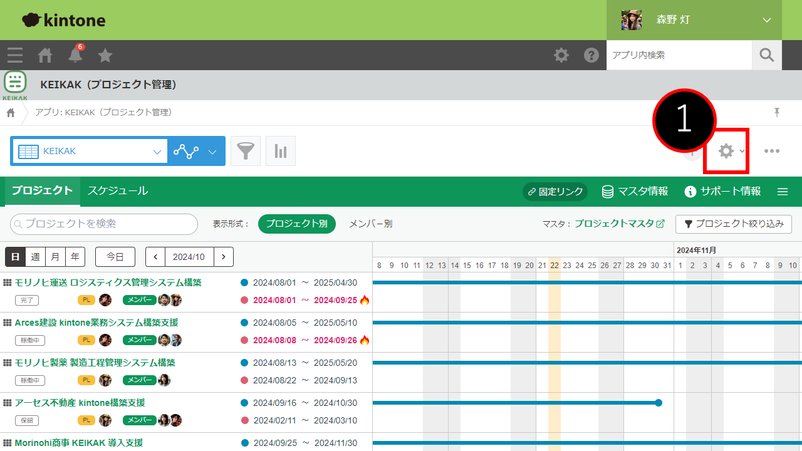Expand the graph view chevron dropdown
The width and height of the screenshot is (802, 451).
pos(212,151)
